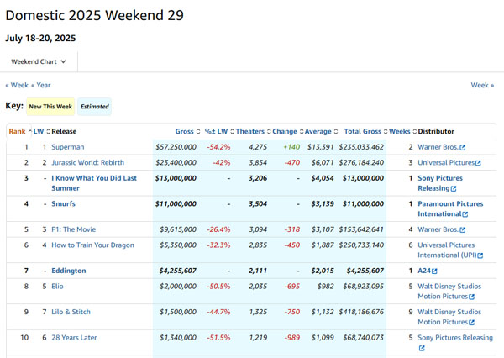Sort table by Change column header
The image size is (504, 358).
click(x=287, y=131)
